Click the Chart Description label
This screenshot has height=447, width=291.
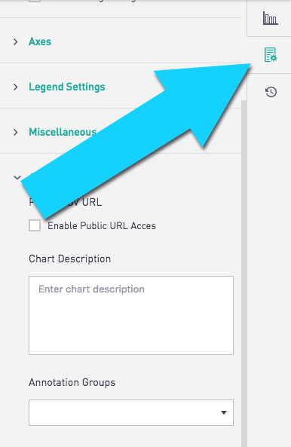70,259
